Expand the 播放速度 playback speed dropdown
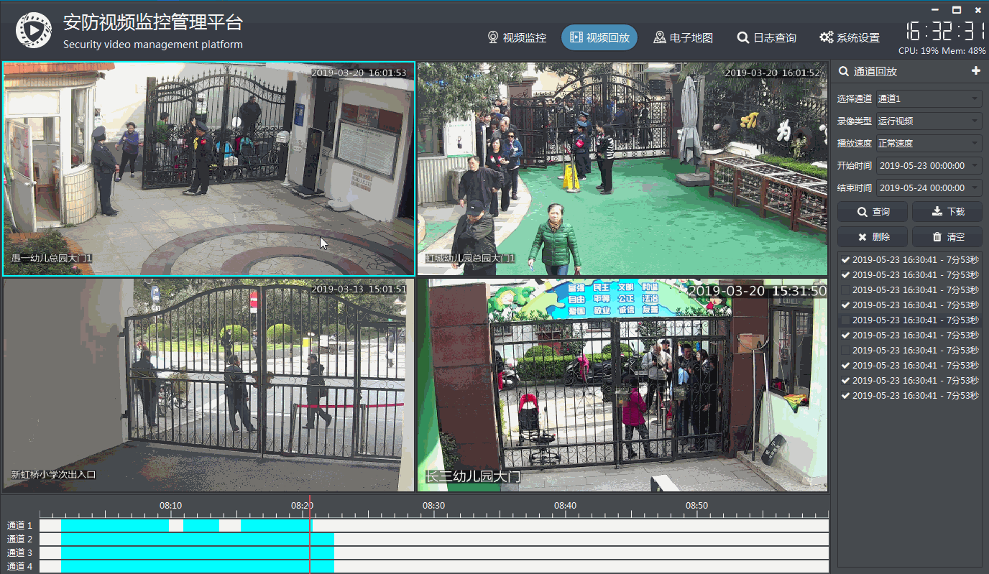This screenshot has width=989, height=574. (x=929, y=143)
